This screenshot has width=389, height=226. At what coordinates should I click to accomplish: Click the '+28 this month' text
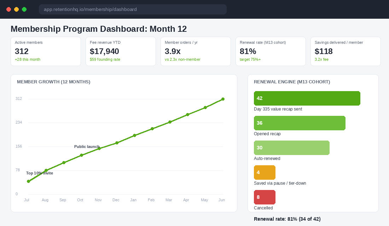coord(28,59)
